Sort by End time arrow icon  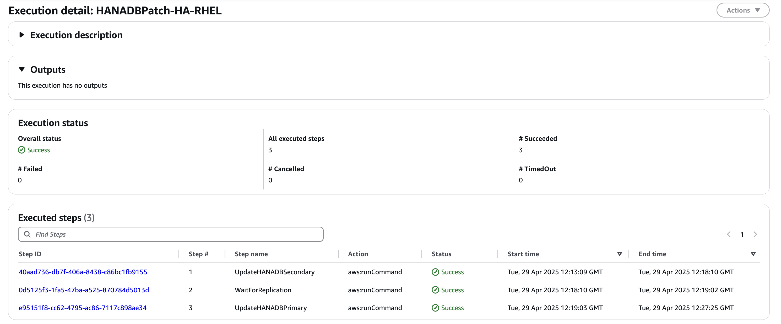point(753,254)
